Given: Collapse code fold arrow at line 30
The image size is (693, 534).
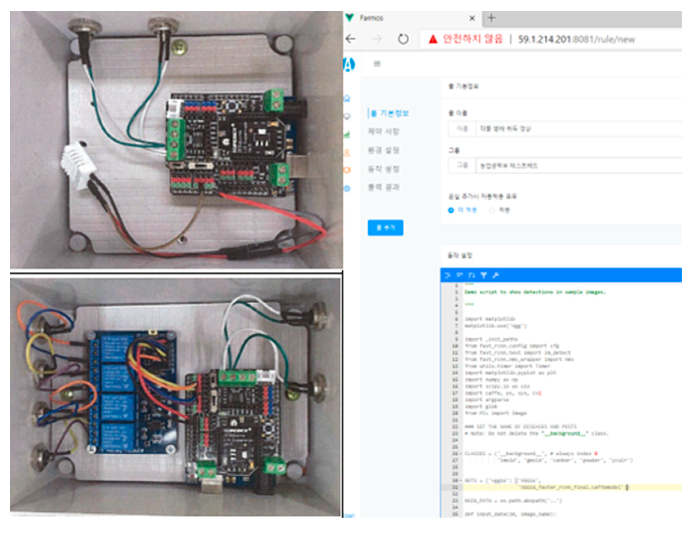Looking at the screenshot, I should [461, 481].
